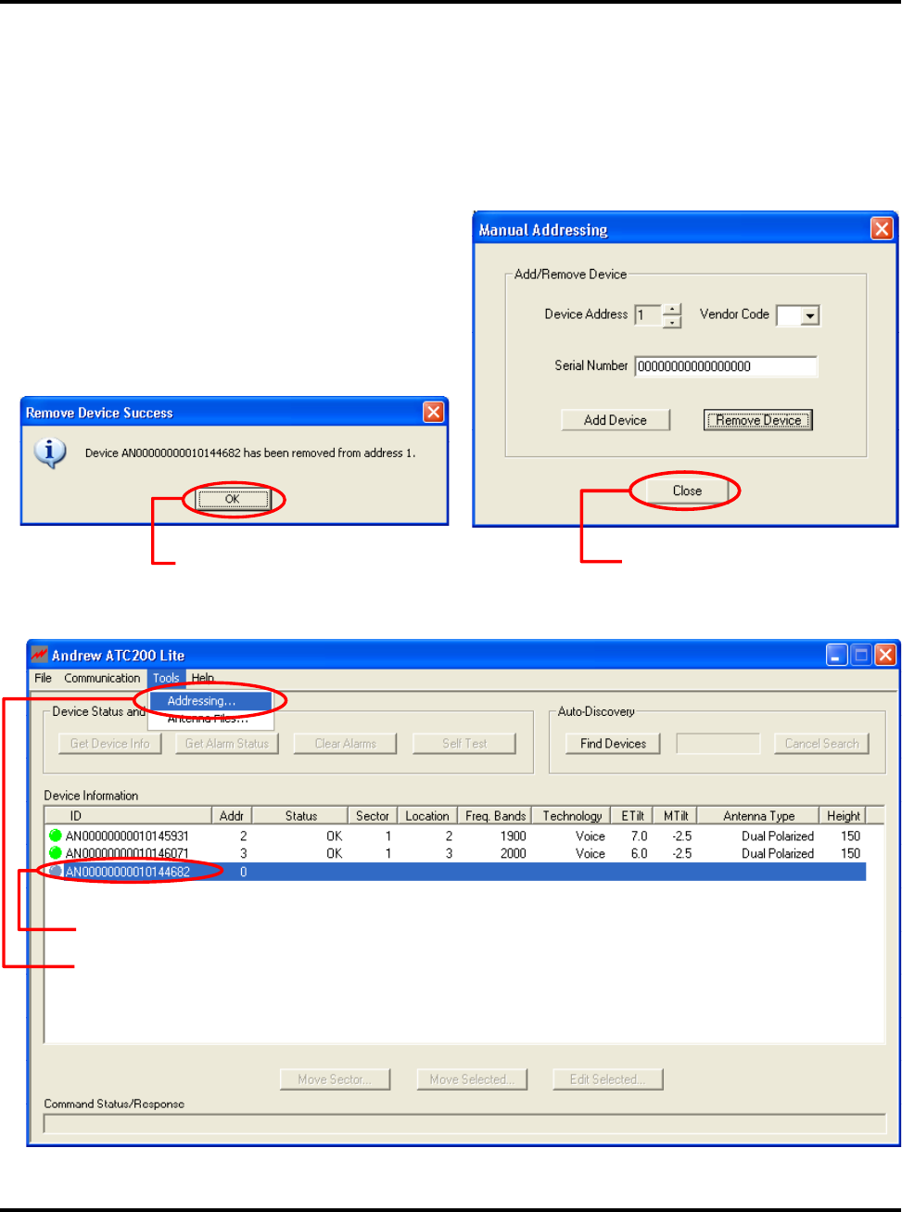Sort by the MTilt column header
The width and height of the screenshot is (902, 1212).
pos(676,816)
